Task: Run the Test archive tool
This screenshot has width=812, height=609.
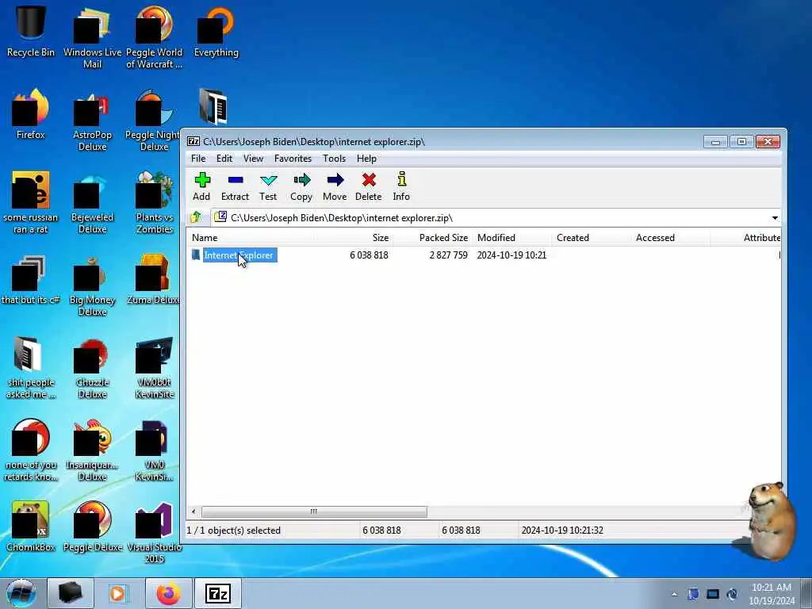Action: (268, 186)
